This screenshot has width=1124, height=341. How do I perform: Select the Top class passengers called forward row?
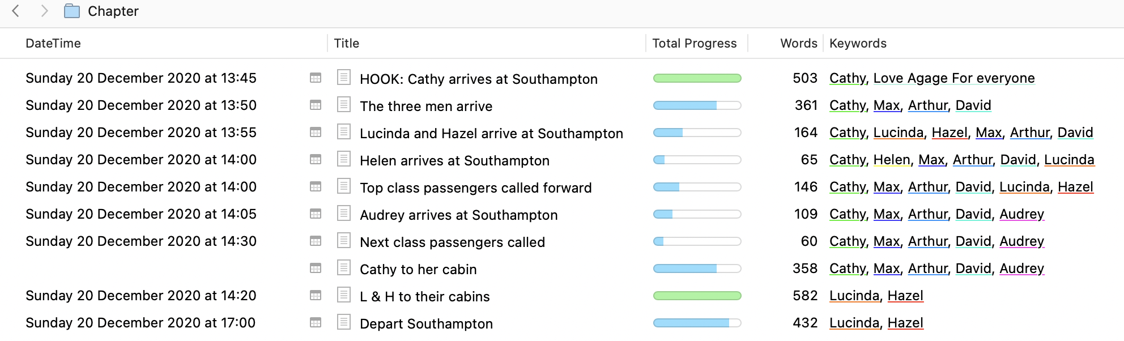coord(562,187)
